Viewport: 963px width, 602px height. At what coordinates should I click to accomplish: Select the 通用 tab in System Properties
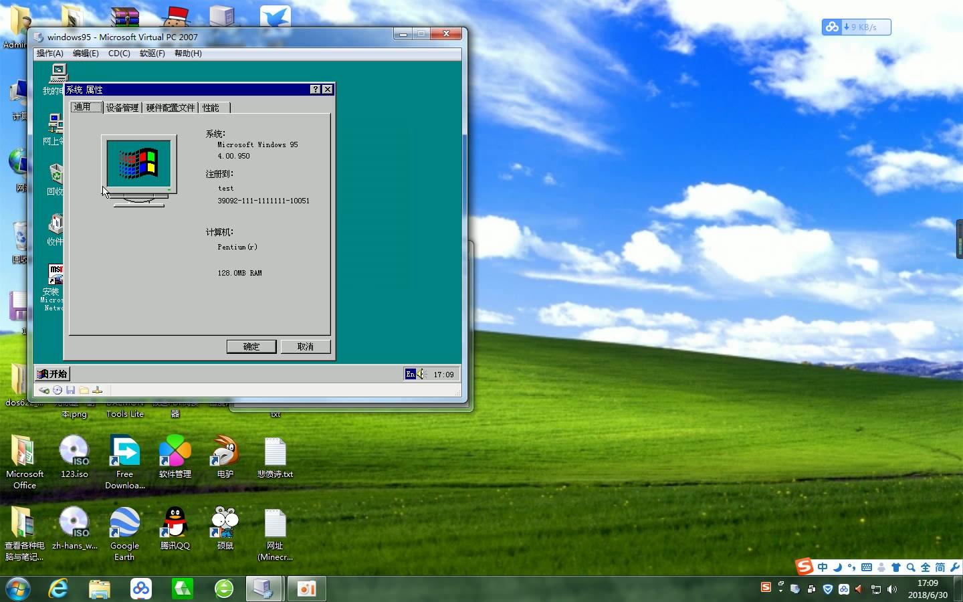tap(86, 107)
